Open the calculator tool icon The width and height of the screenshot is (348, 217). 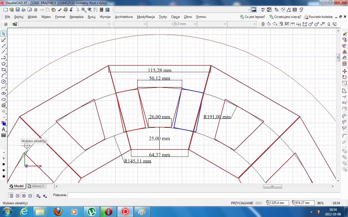coord(101,10)
